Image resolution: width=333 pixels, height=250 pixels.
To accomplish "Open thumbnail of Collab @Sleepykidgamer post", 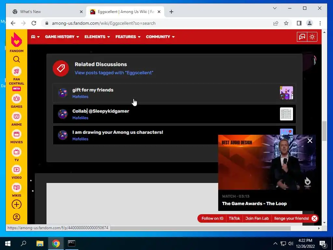I will (x=286, y=114).
